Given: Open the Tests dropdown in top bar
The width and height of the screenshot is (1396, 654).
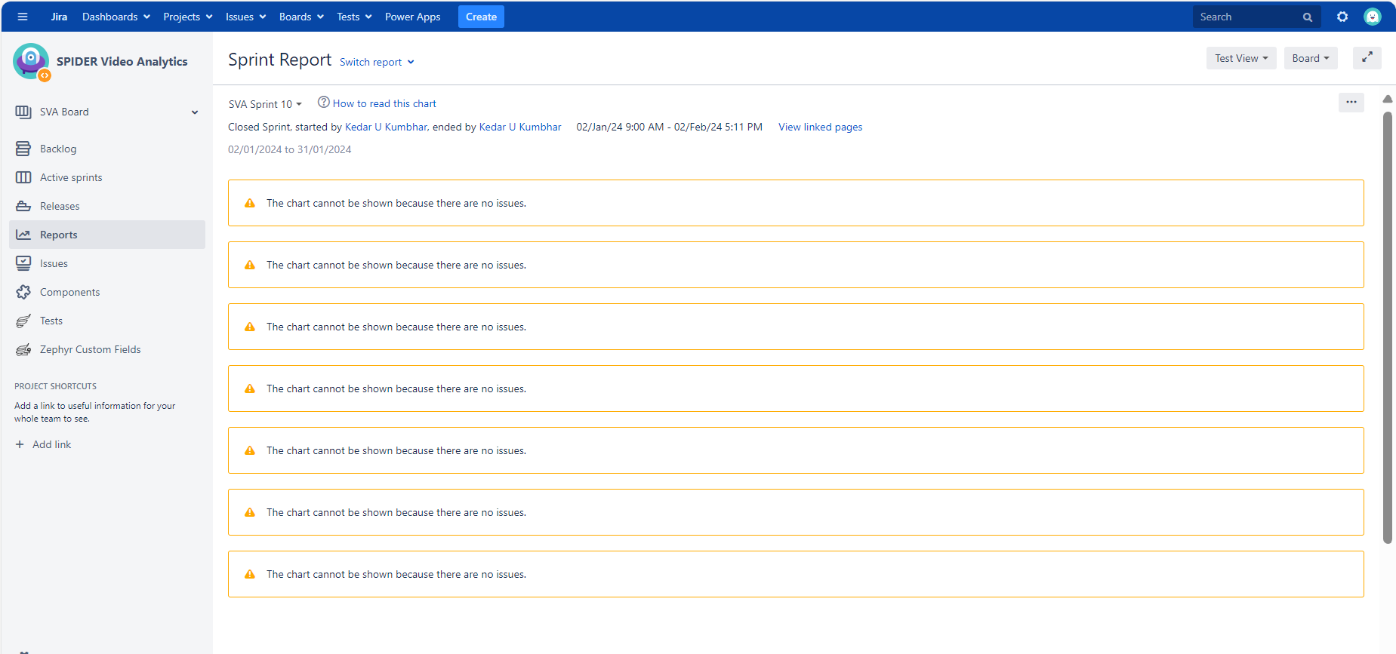Looking at the screenshot, I should pyautogui.click(x=354, y=17).
